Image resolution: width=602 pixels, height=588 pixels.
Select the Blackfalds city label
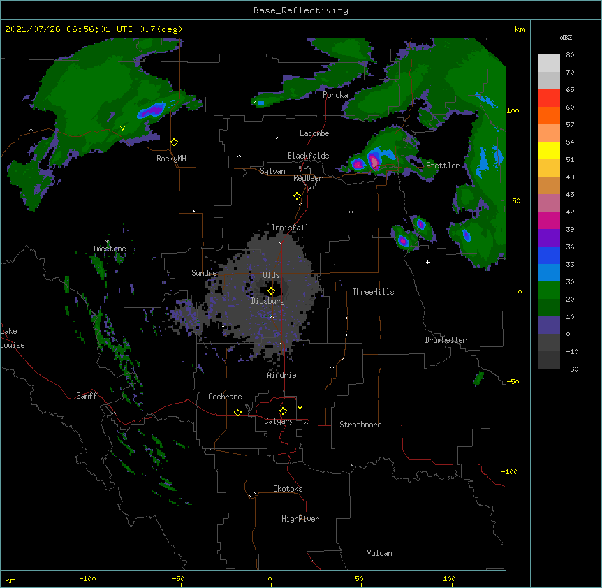coord(308,156)
